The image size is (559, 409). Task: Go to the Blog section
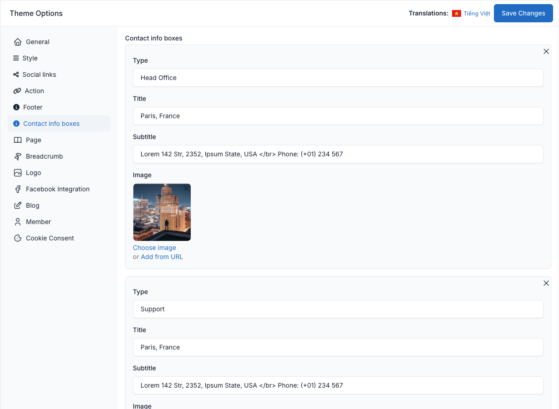click(x=59, y=205)
